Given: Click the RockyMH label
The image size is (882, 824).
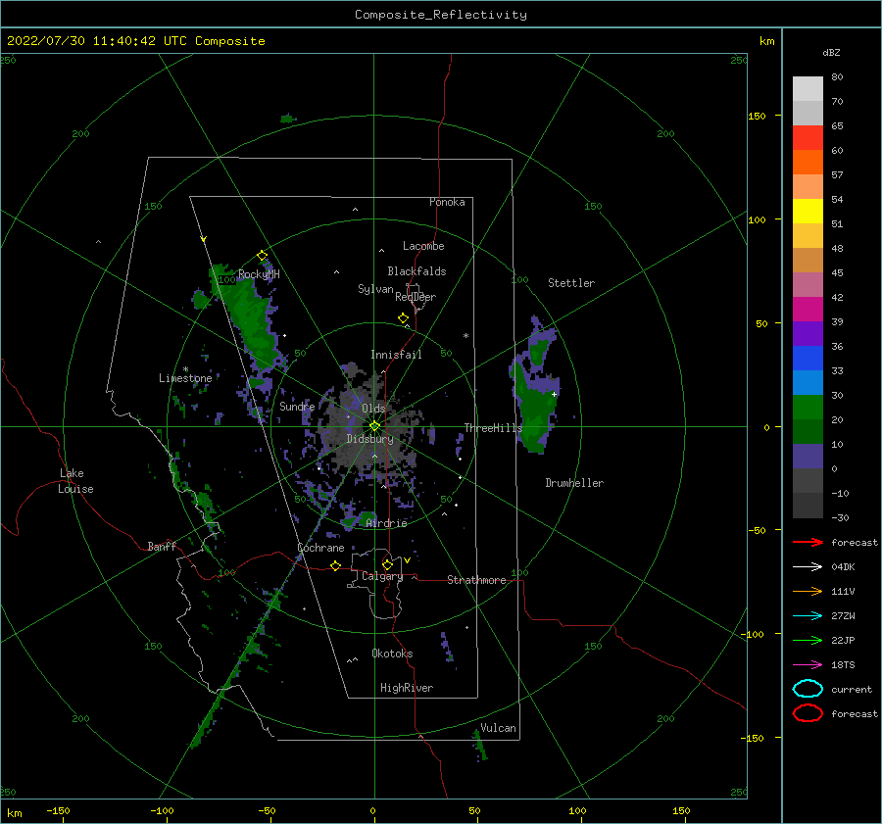Looking at the screenshot, I should (259, 274).
